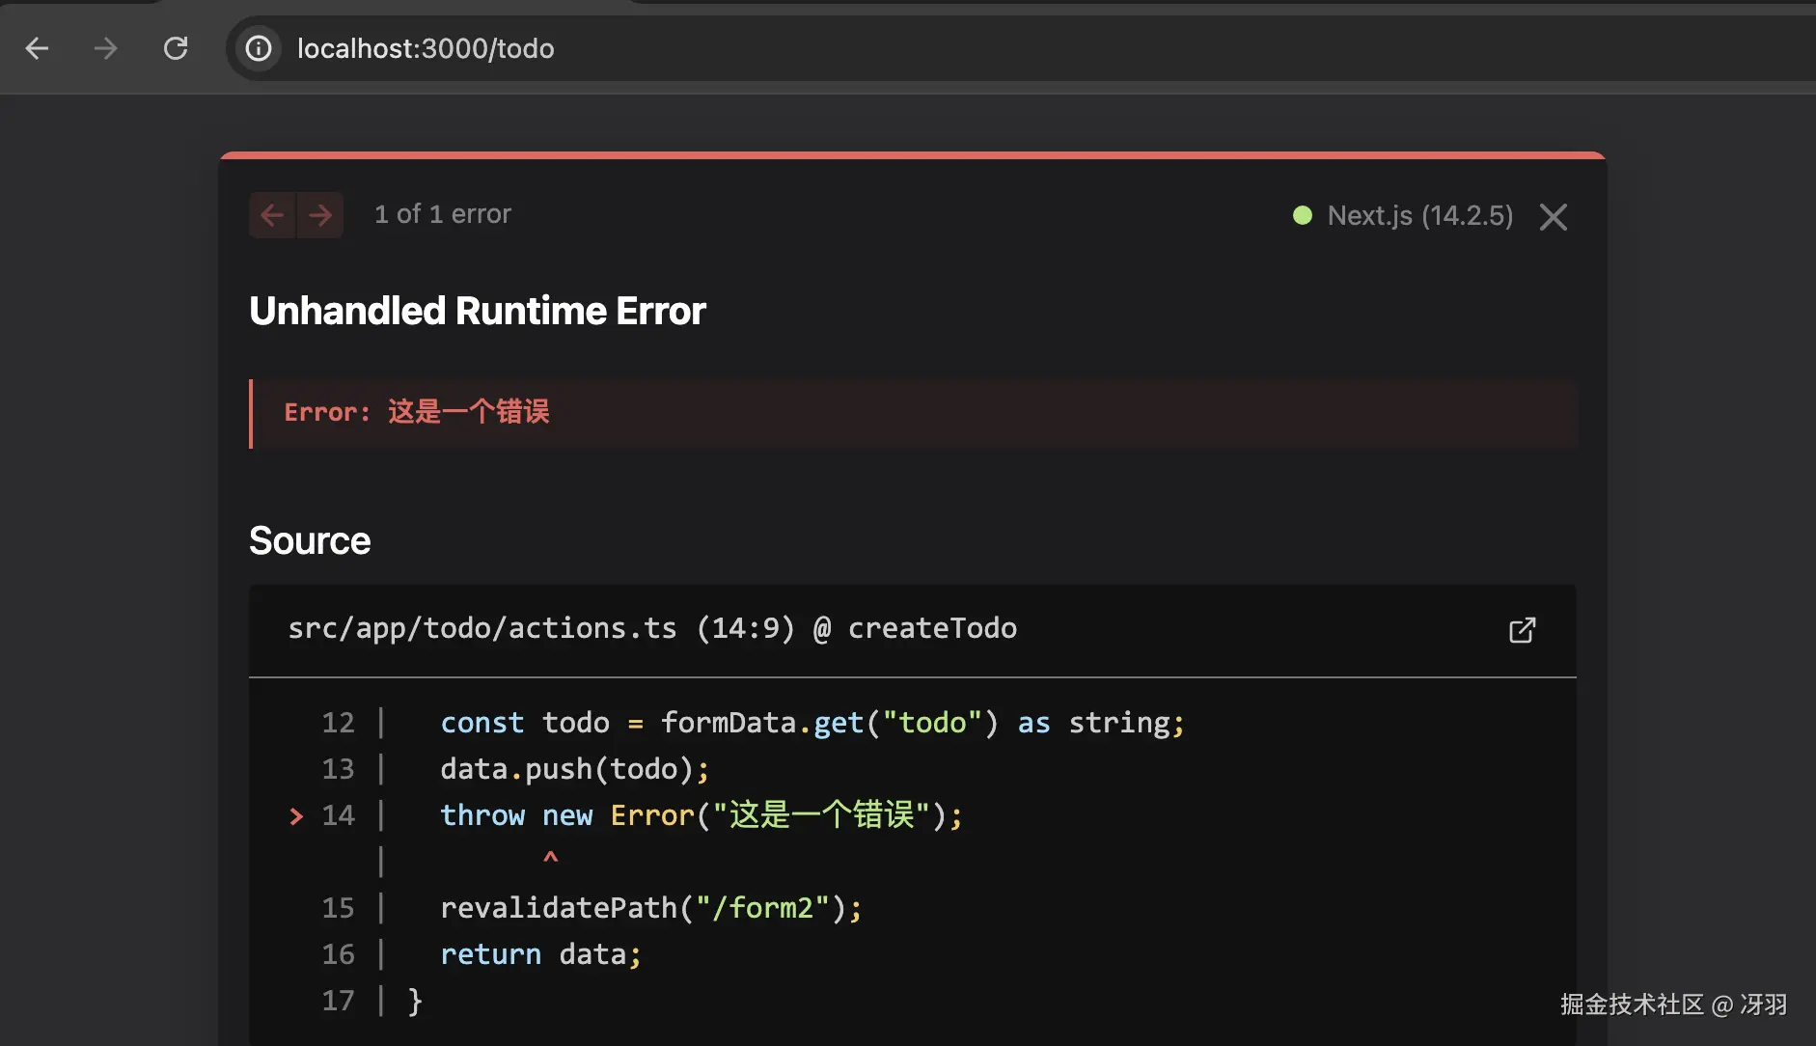Show previous error in overlay

coord(272,214)
